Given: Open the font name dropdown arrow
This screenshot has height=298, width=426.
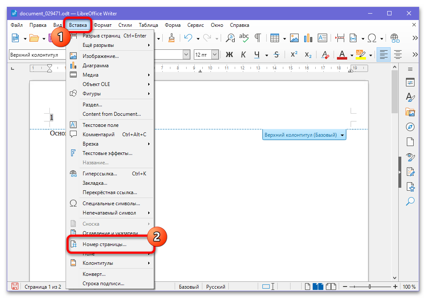Looking at the screenshot, I should coord(187,55).
